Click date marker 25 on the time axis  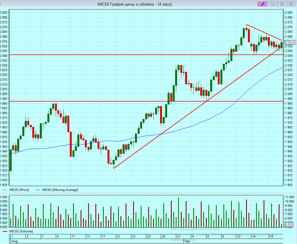149,236
